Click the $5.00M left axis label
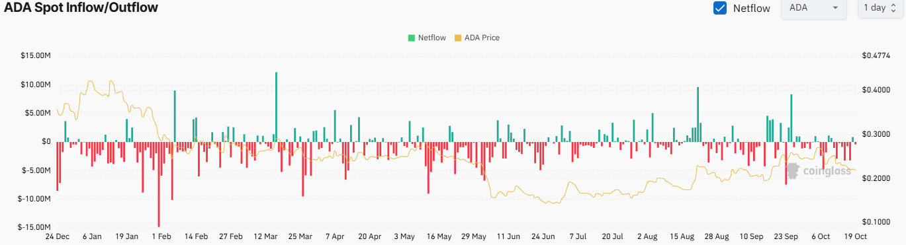 pos(38,113)
